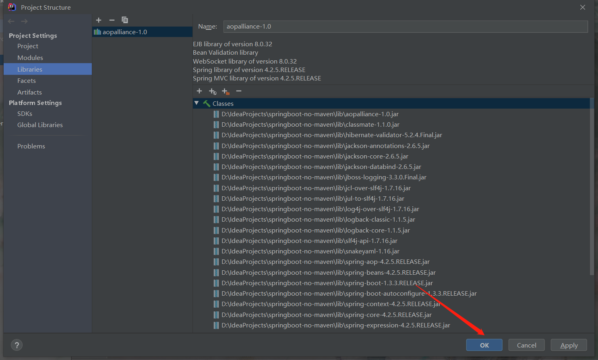598x360 pixels.
Task: Open help with question mark button
Action: 17,345
